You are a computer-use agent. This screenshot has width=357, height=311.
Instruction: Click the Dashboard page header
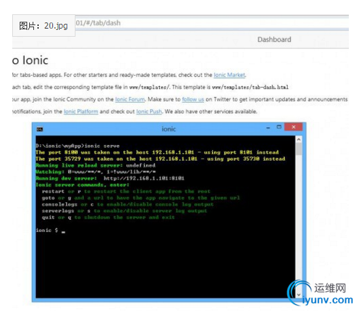point(274,39)
